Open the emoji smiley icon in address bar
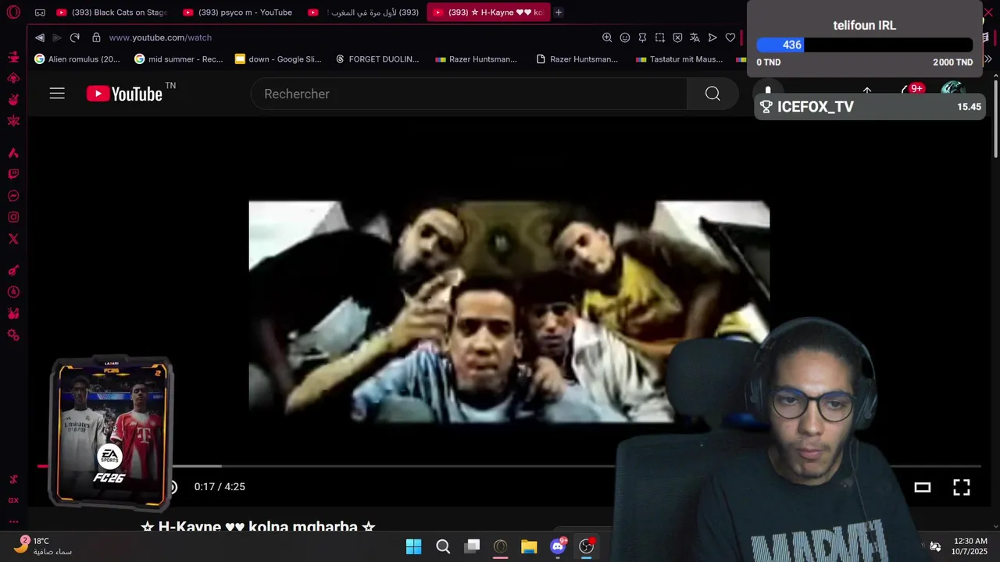The image size is (1000, 562). [x=625, y=37]
